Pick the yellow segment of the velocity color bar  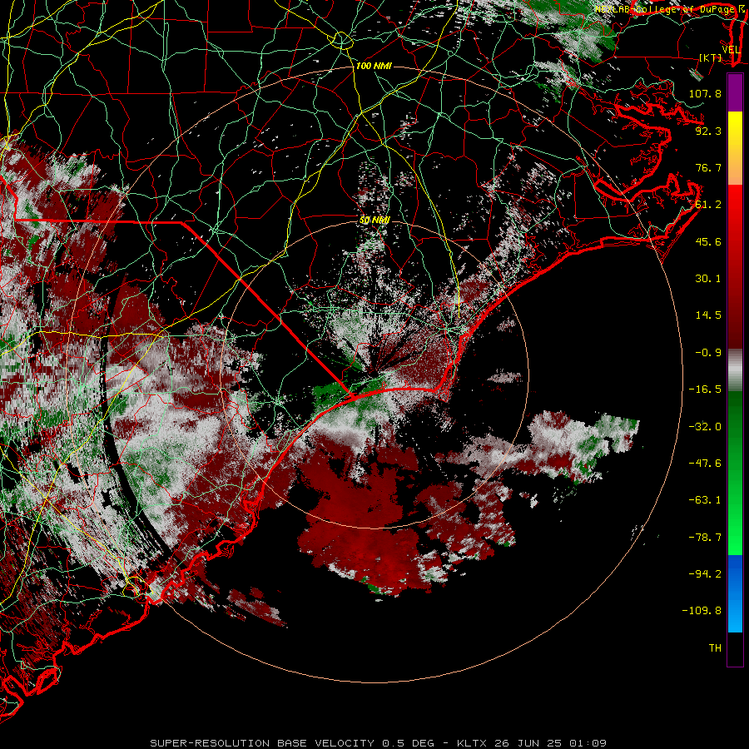[735, 130]
